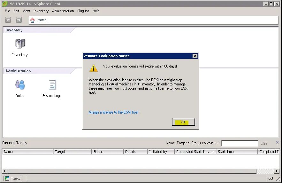Image resolution: width=282 pixels, height=183 pixels.
Task: Click the Inventory section heading
Action: point(14,30)
